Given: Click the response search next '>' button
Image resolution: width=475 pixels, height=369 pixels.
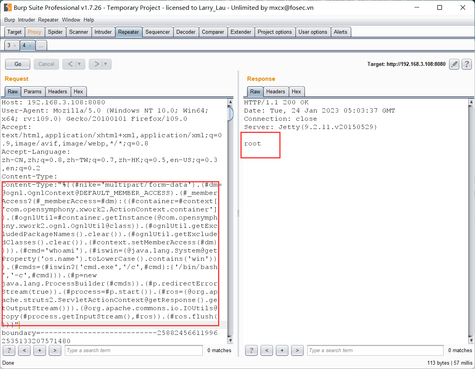Looking at the screenshot, I should tap(297, 350).
